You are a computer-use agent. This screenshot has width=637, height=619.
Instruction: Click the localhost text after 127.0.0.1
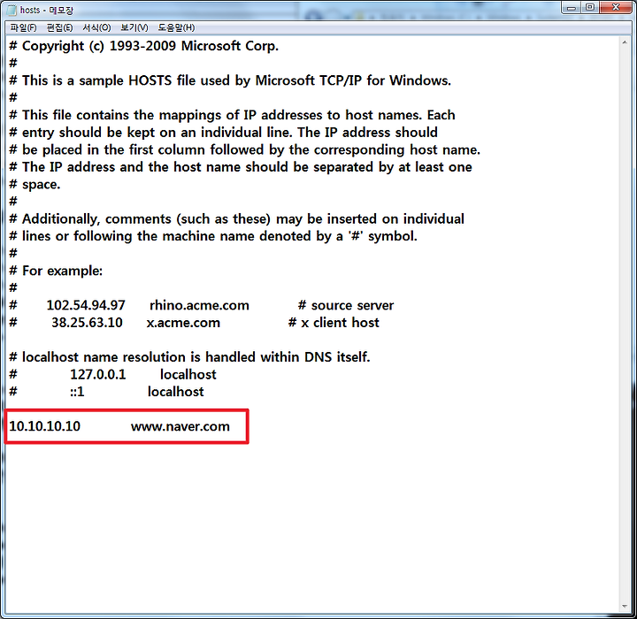pyautogui.click(x=188, y=374)
